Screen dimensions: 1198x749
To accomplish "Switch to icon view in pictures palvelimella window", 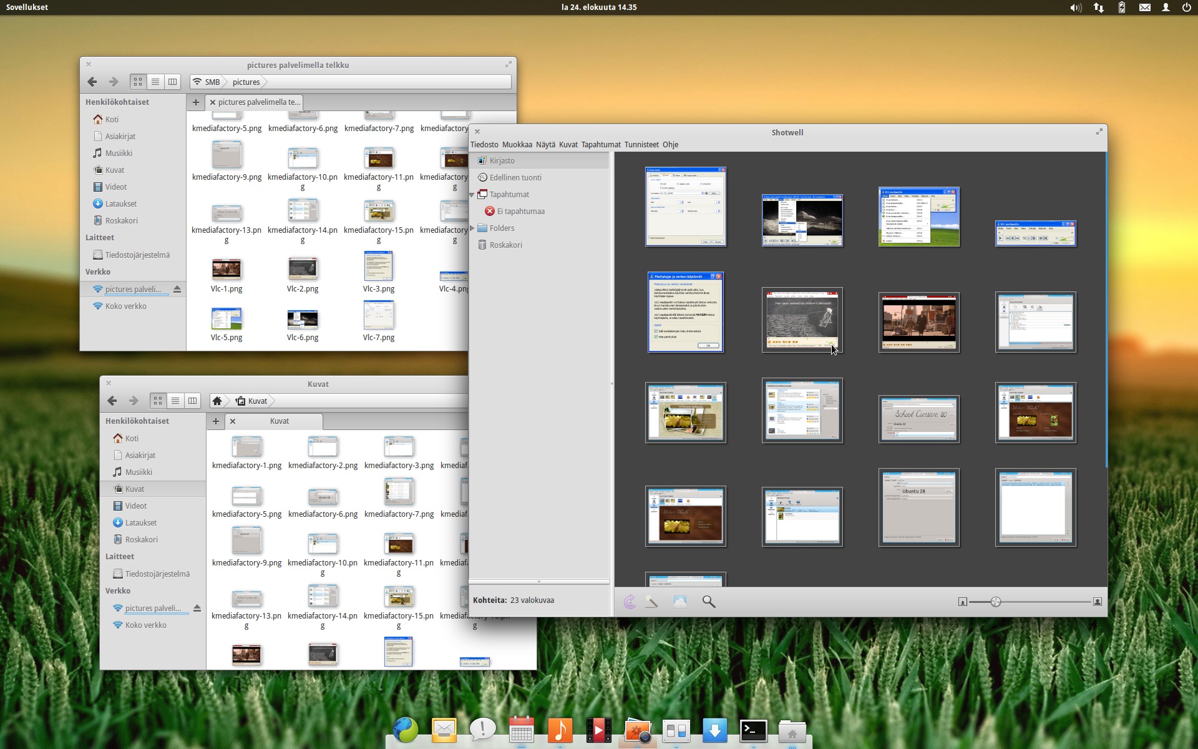I will (x=138, y=82).
